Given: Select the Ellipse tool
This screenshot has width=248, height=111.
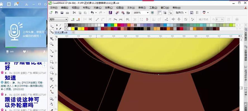Looking at the screenshot, I should 51,67.
